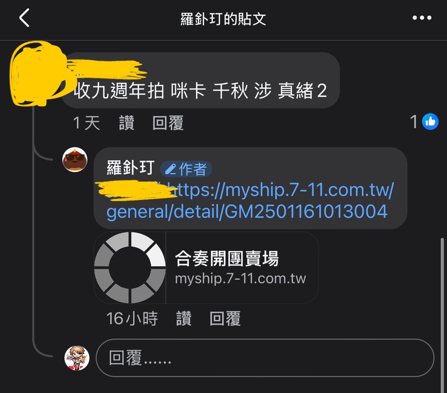Viewport: 447px width, 393px height.
Task: Open the 合奏開團賣場 link preview card
Action: (206, 268)
